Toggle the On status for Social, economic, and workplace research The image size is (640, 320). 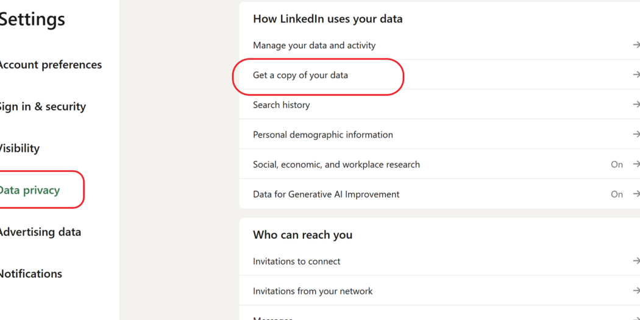[x=617, y=165]
